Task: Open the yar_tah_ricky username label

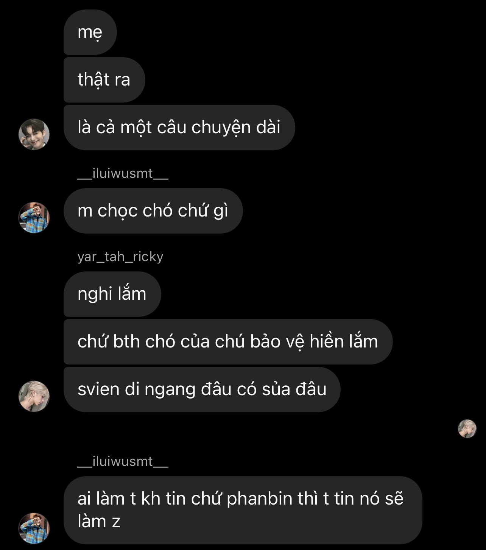Action: pyautogui.click(x=120, y=257)
